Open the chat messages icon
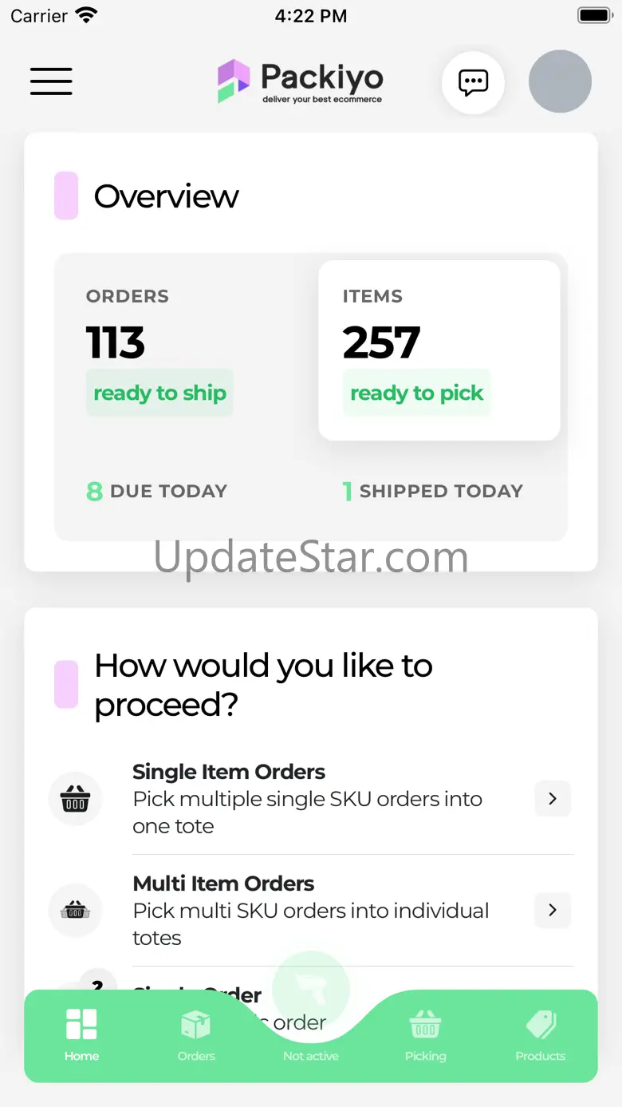This screenshot has height=1107, width=622. [x=473, y=82]
